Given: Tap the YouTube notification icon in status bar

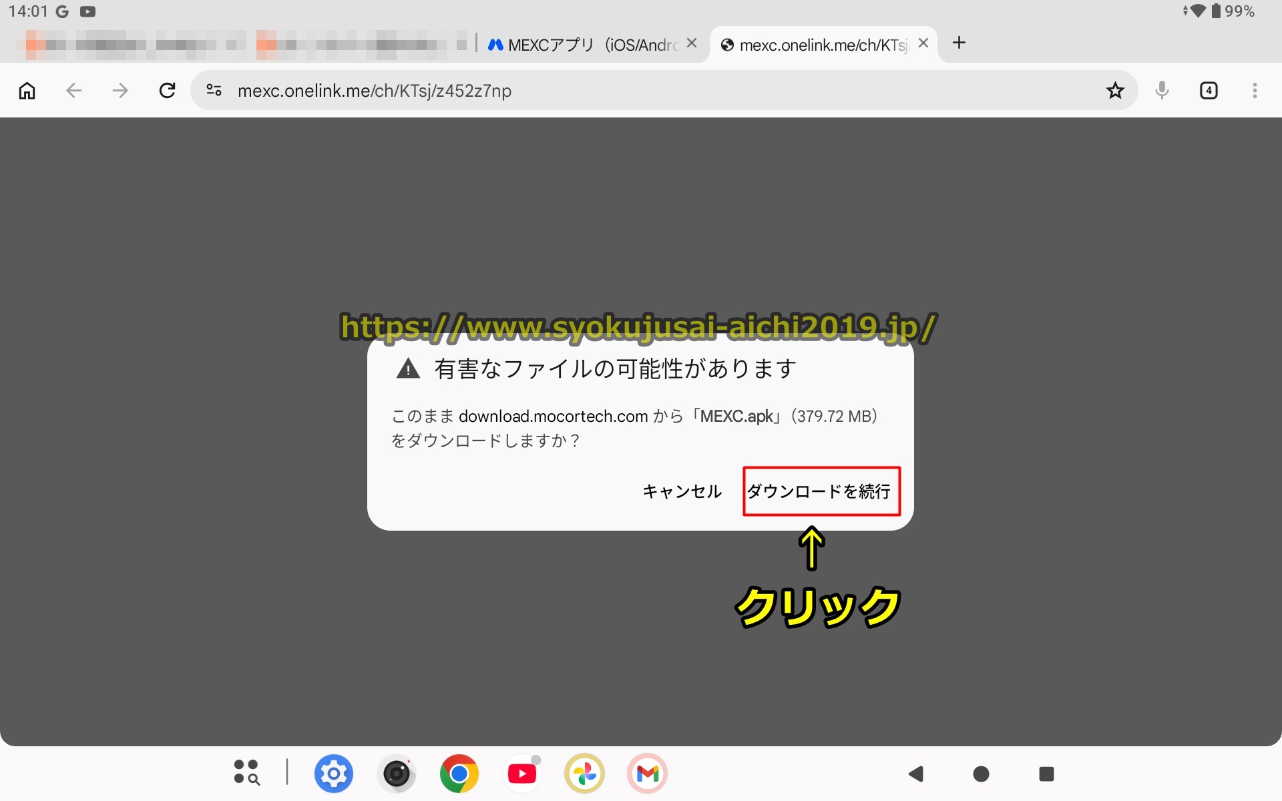Looking at the screenshot, I should tap(87, 11).
